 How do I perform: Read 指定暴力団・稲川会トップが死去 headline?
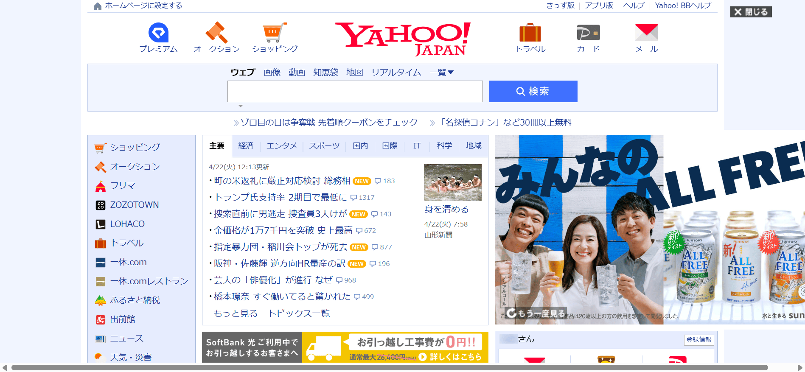coord(280,247)
